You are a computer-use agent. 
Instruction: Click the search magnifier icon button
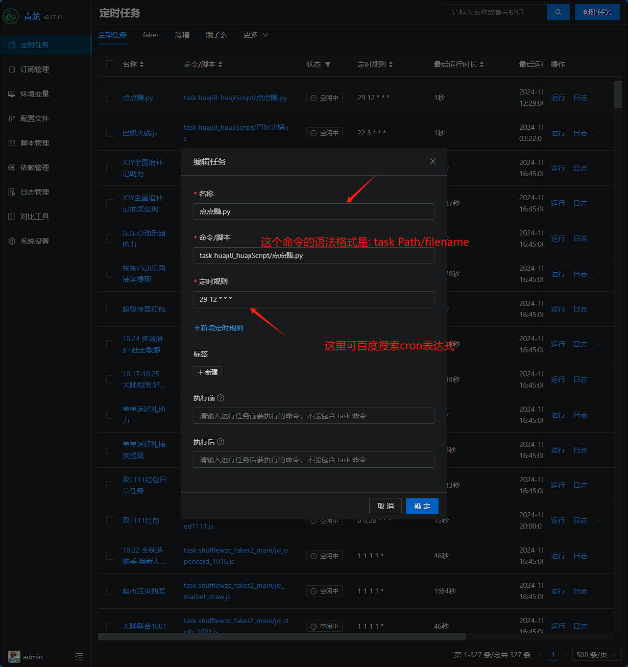(x=558, y=12)
